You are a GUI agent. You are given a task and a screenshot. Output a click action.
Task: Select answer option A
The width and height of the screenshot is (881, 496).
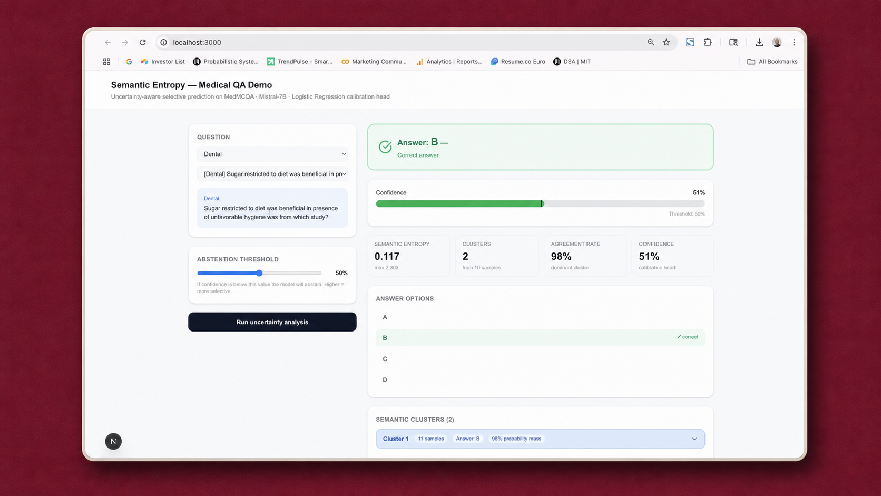540,317
